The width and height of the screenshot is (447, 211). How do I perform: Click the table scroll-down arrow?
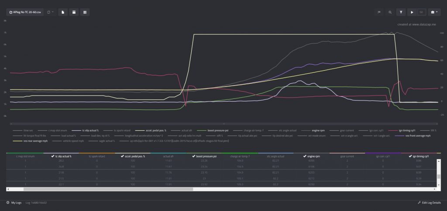[439, 185]
